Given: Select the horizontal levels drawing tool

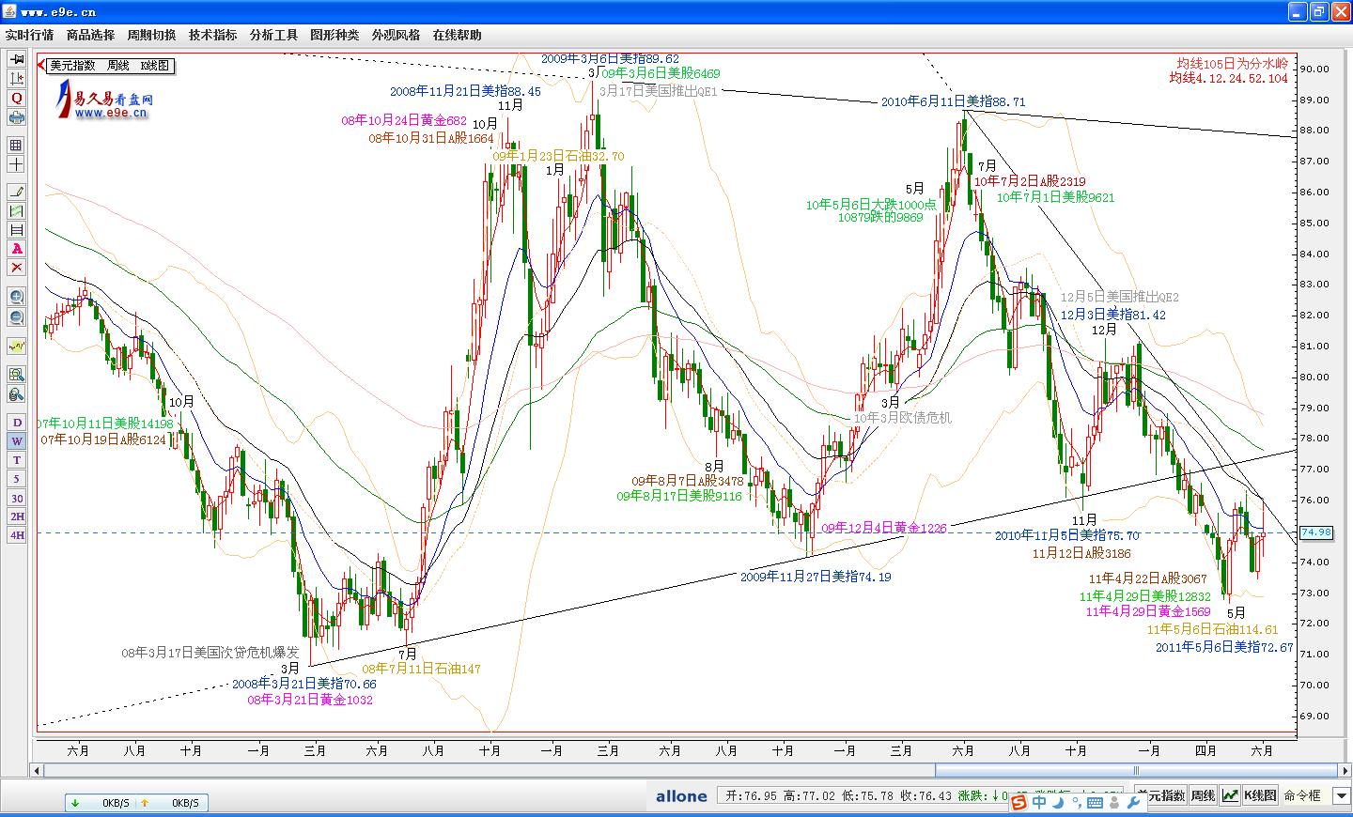Looking at the screenshot, I should coord(16,230).
